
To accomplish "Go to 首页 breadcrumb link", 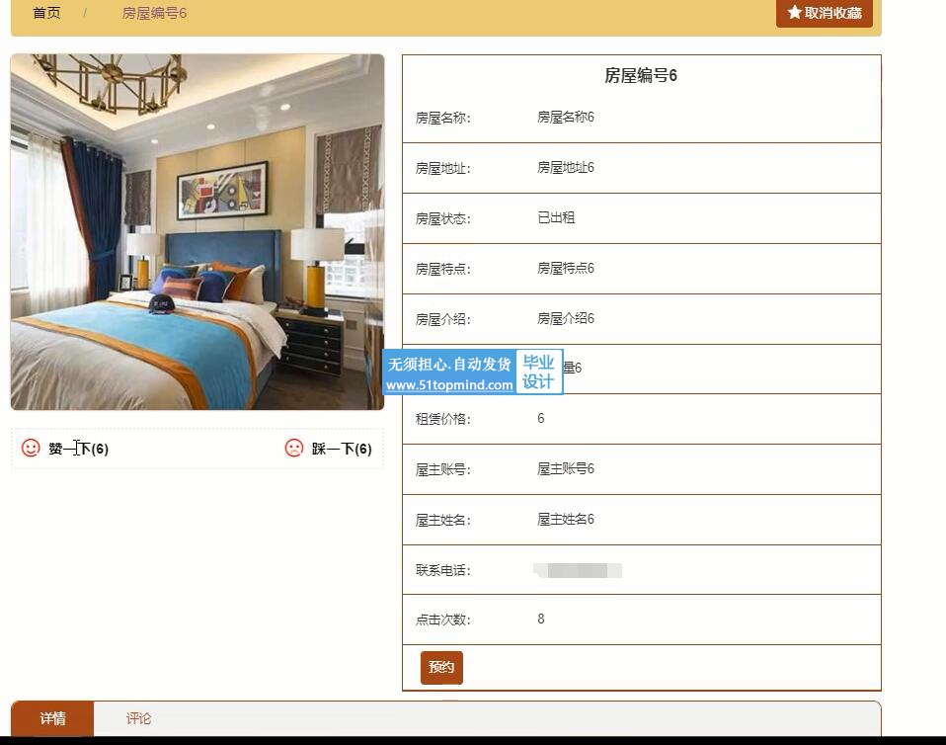I will 46,13.
